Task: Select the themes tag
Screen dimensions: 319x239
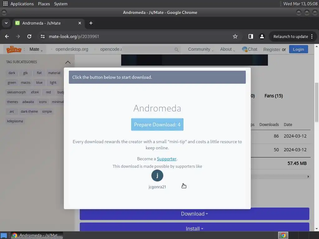Action: pos(12,102)
